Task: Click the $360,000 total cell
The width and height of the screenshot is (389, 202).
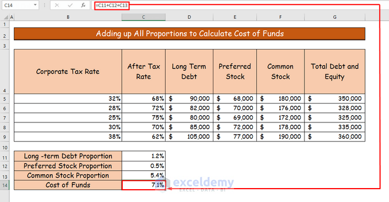Action: click(335, 137)
